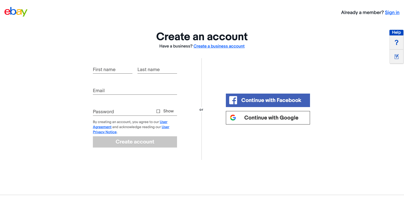Follow the Sign in link

(x=392, y=12)
